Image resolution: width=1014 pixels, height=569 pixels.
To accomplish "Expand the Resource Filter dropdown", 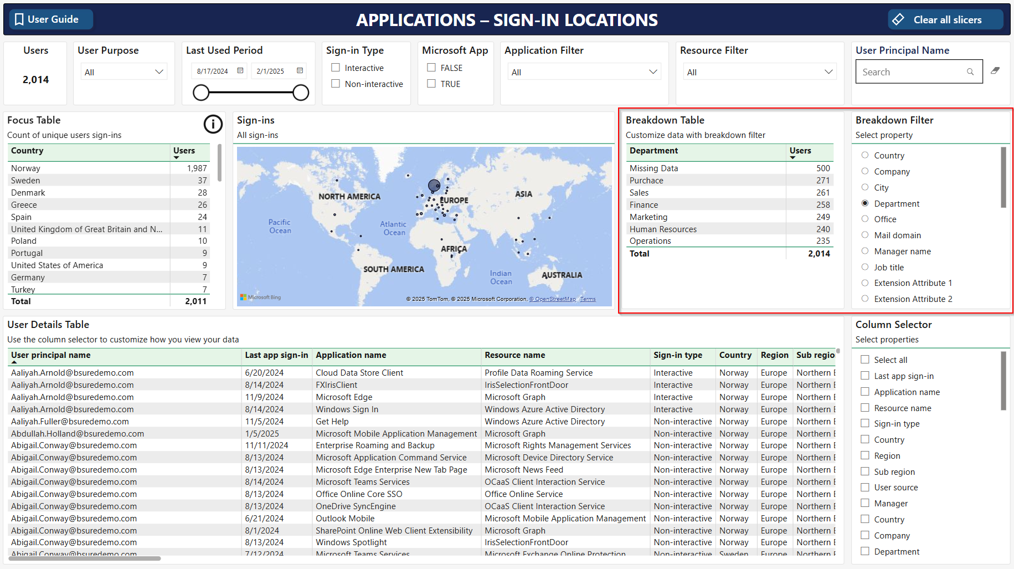I will point(828,72).
